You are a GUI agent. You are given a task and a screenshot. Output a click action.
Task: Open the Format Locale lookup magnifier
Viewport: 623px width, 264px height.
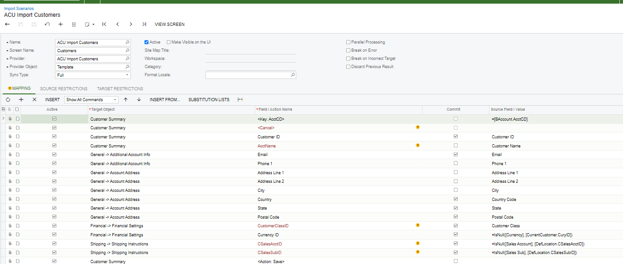click(x=293, y=75)
